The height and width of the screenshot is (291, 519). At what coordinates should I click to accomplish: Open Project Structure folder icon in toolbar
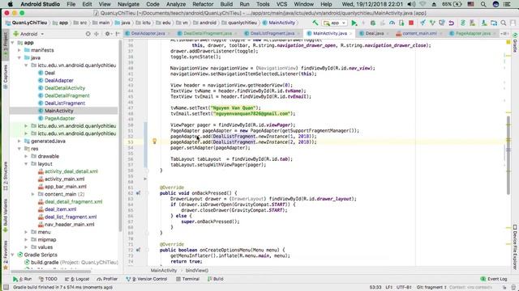coord(494,23)
